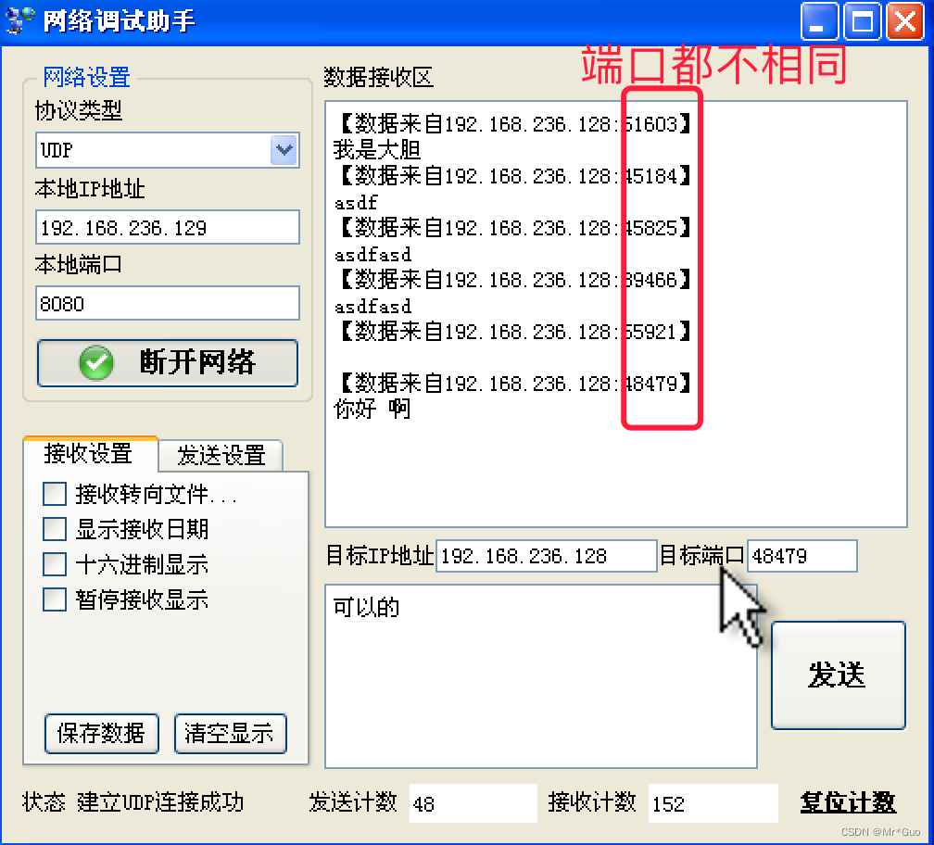Enable 十六进制显示 hex display mode
The width and height of the screenshot is (934, 845).
[x=54, y=564]
